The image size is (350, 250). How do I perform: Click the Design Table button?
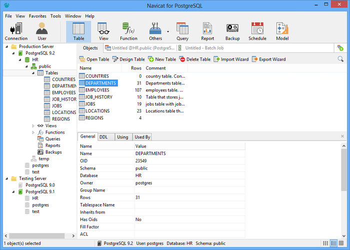tap(128, 59)
